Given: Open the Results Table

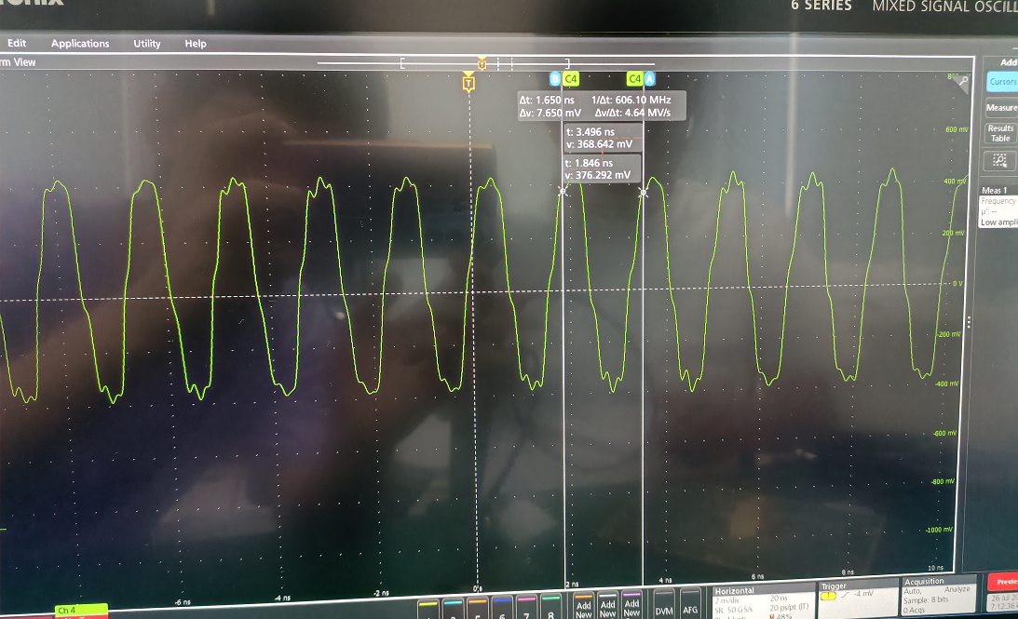Looking at the screenshot, I should [x=1000, y=133].
